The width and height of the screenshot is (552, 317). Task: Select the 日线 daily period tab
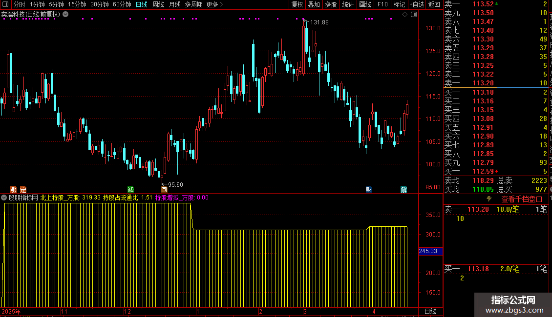[142, 4]
